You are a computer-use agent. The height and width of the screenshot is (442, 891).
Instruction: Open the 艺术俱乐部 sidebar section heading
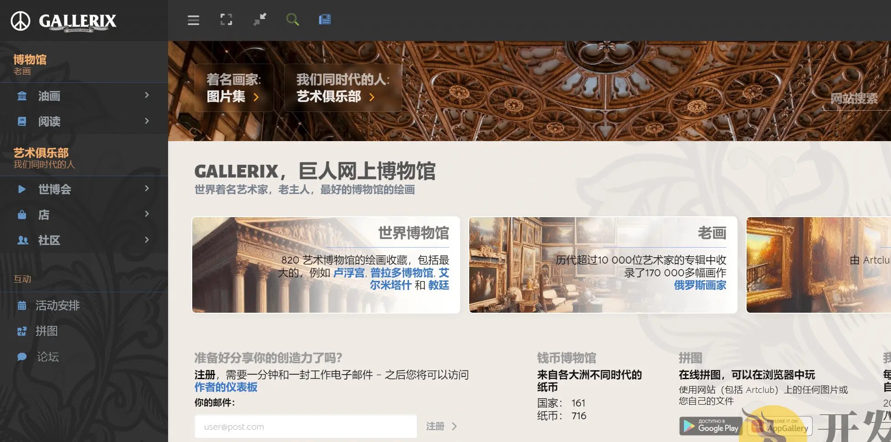click(x=41, y=153)
